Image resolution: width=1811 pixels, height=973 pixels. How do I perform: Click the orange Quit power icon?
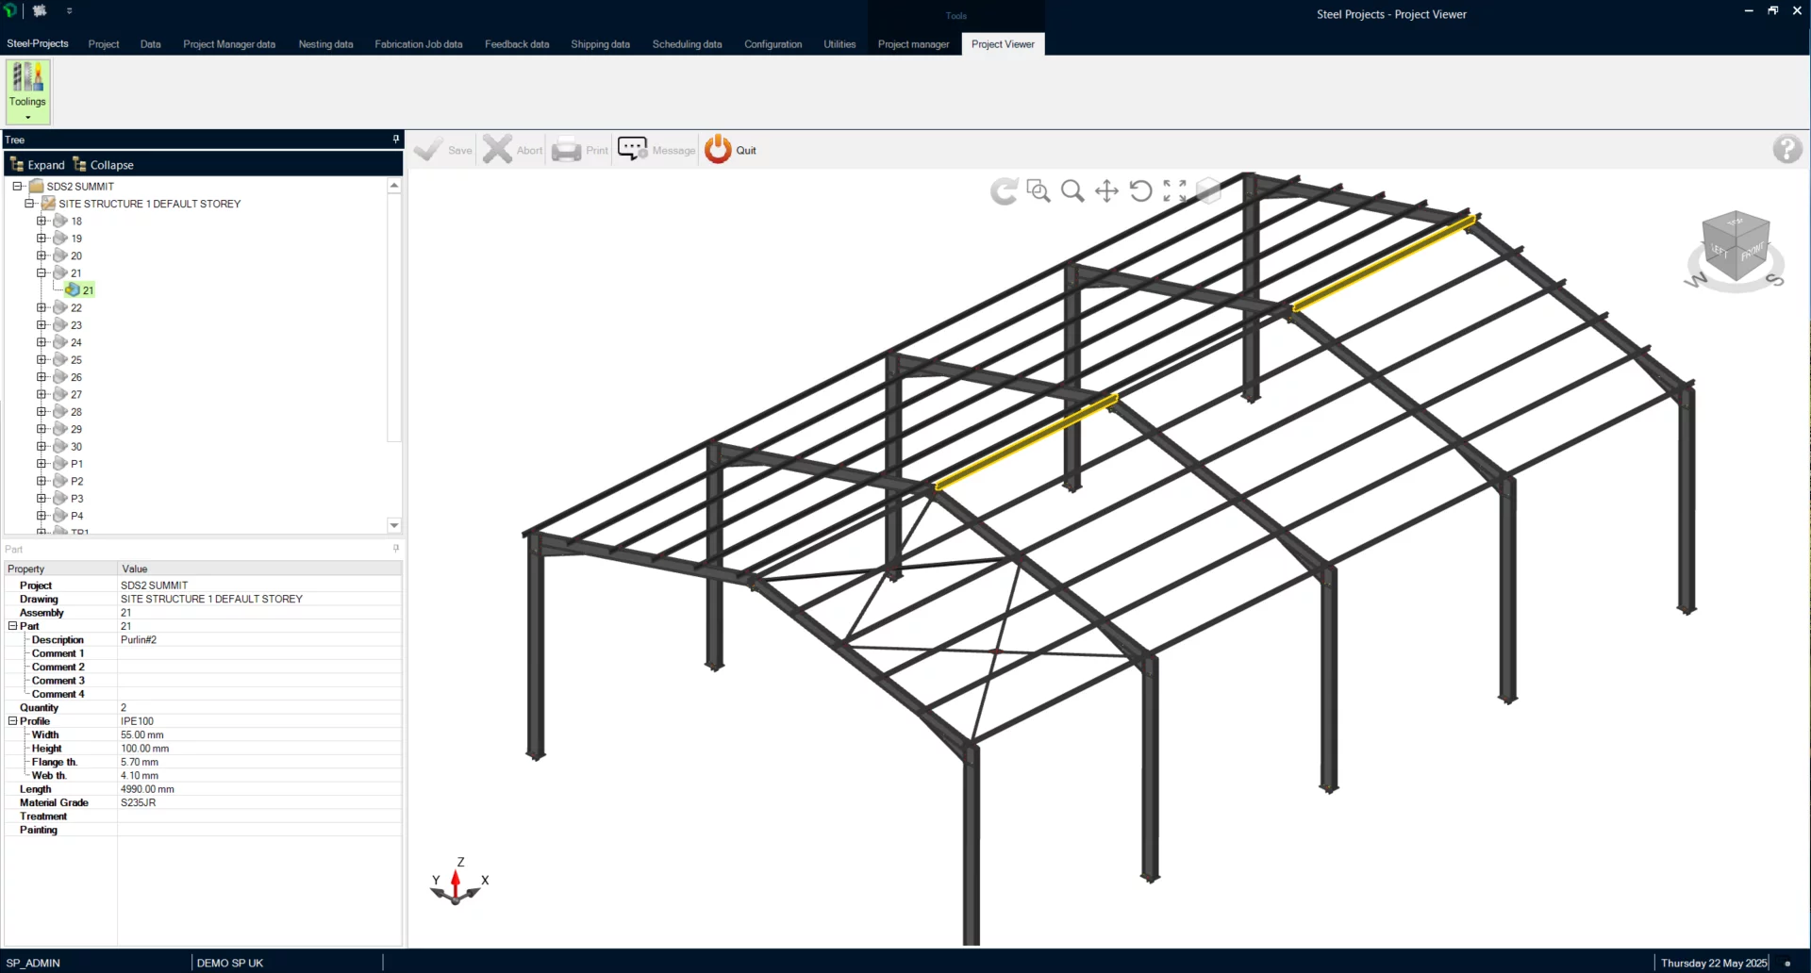coord(718,149)
